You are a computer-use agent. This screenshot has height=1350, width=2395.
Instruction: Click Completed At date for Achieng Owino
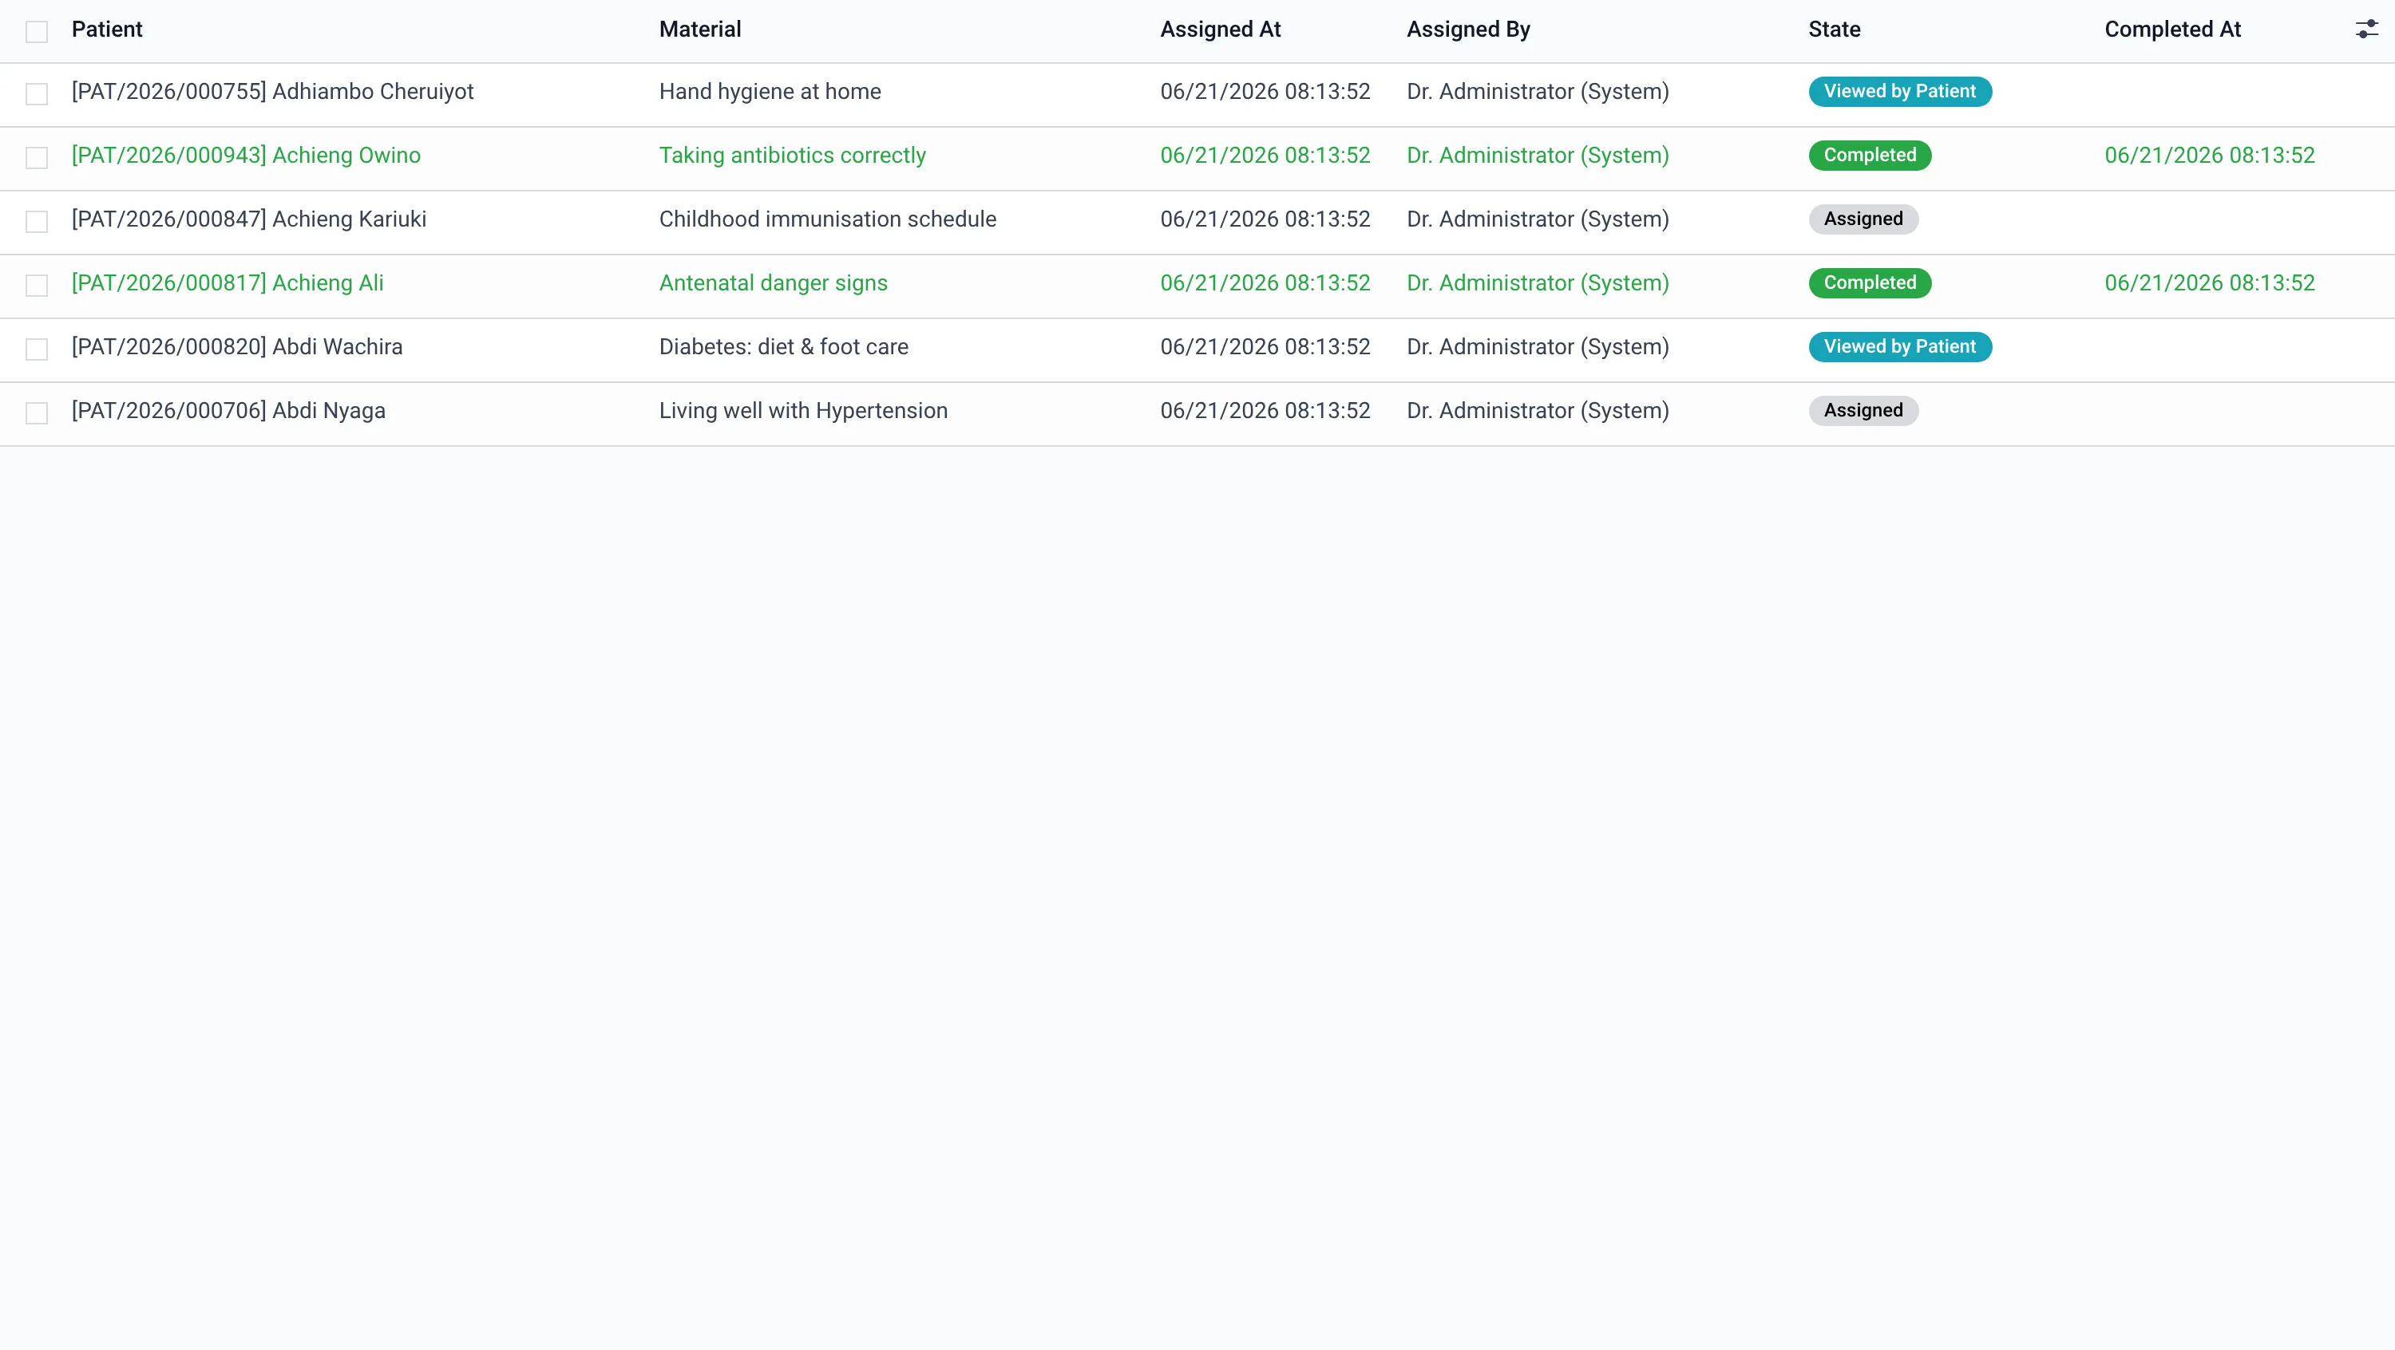point(2210,155)
